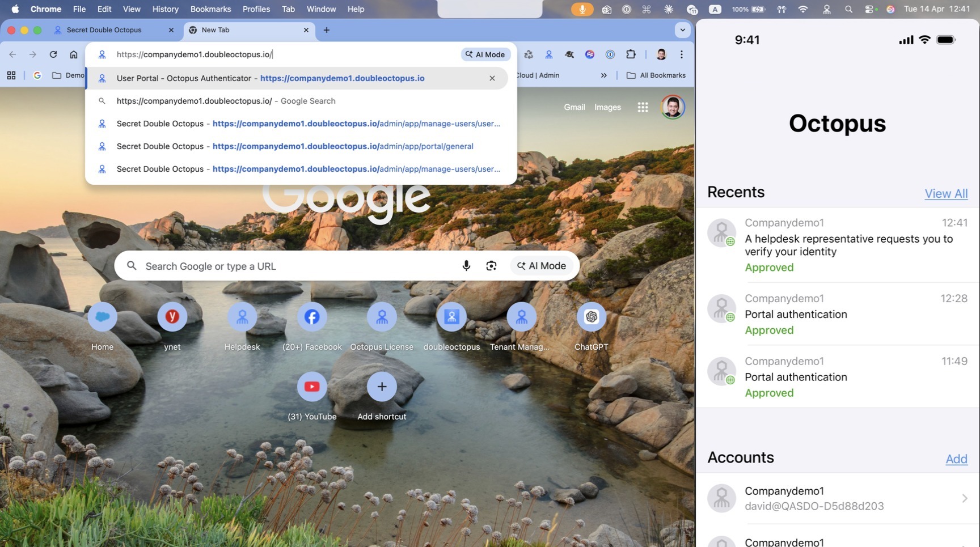Navigate back with the back arrow
The width and height of the screenshot is (980, 547).
point(12,54)
